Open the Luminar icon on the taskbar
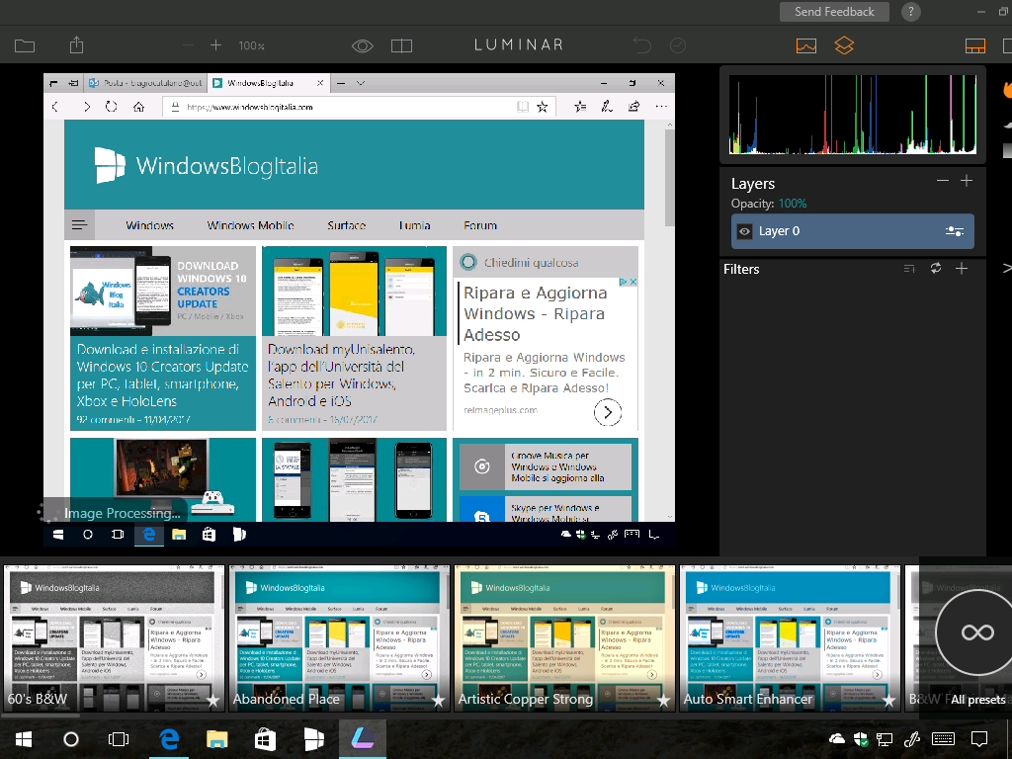The image size is (1012, 759). [x=363, y=739]
